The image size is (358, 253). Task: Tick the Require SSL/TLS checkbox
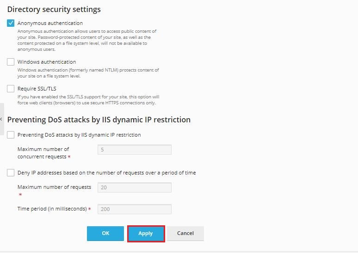[11, 89]
